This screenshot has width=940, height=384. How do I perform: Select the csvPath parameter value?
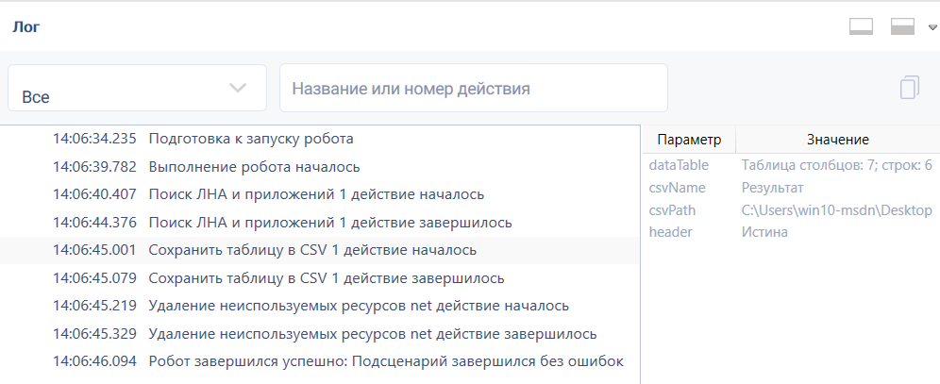point(837,210)
